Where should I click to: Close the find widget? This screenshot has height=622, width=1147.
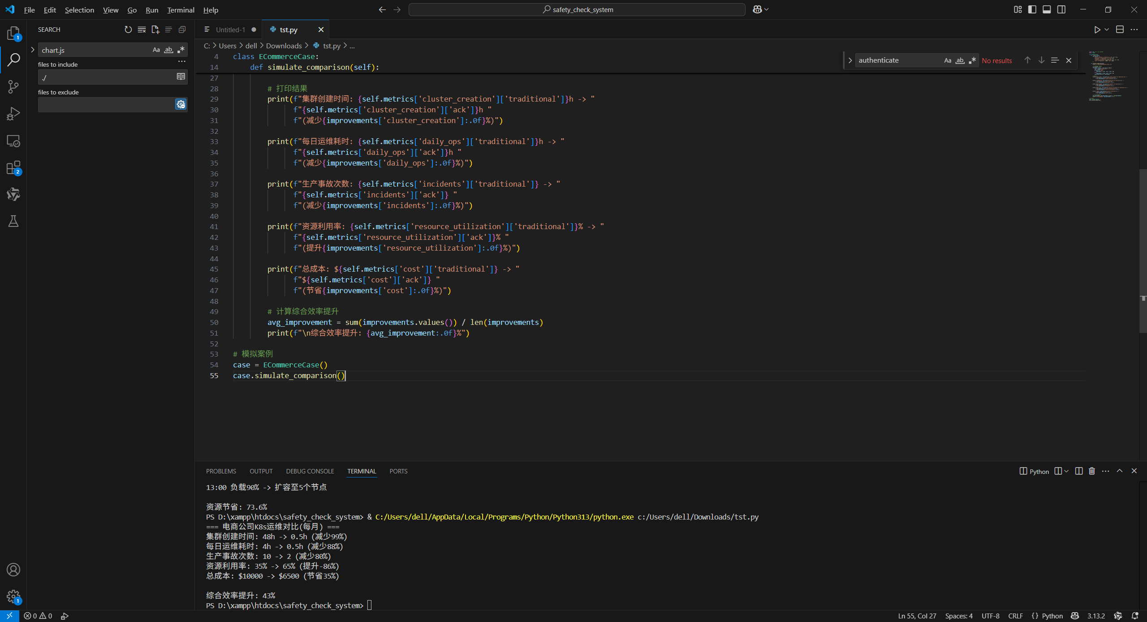tap(1069, 60)
